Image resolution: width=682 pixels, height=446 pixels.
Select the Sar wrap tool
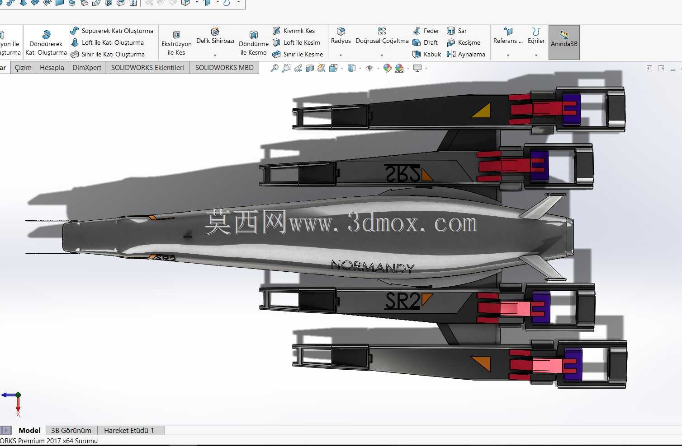tap(457, 31)
